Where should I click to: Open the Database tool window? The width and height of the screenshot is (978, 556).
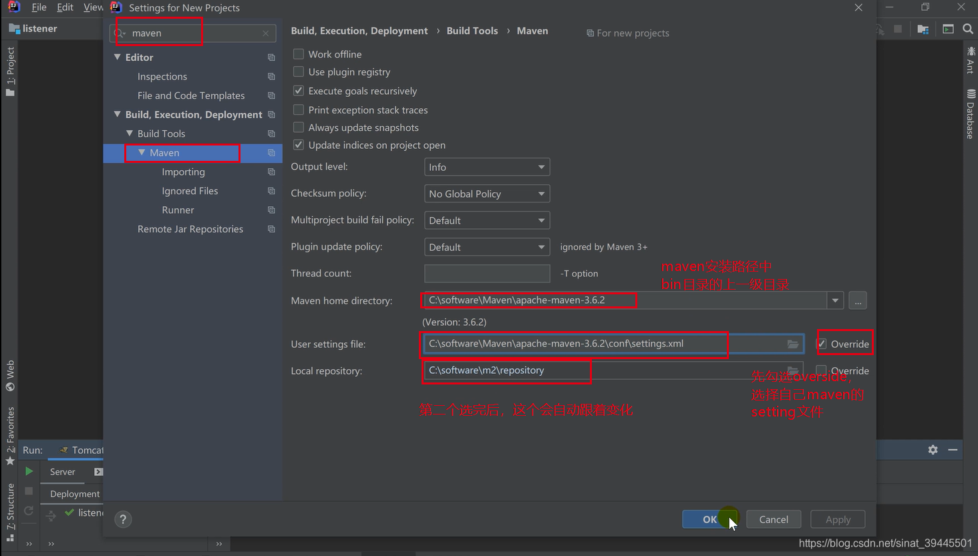tap(971, 114)
